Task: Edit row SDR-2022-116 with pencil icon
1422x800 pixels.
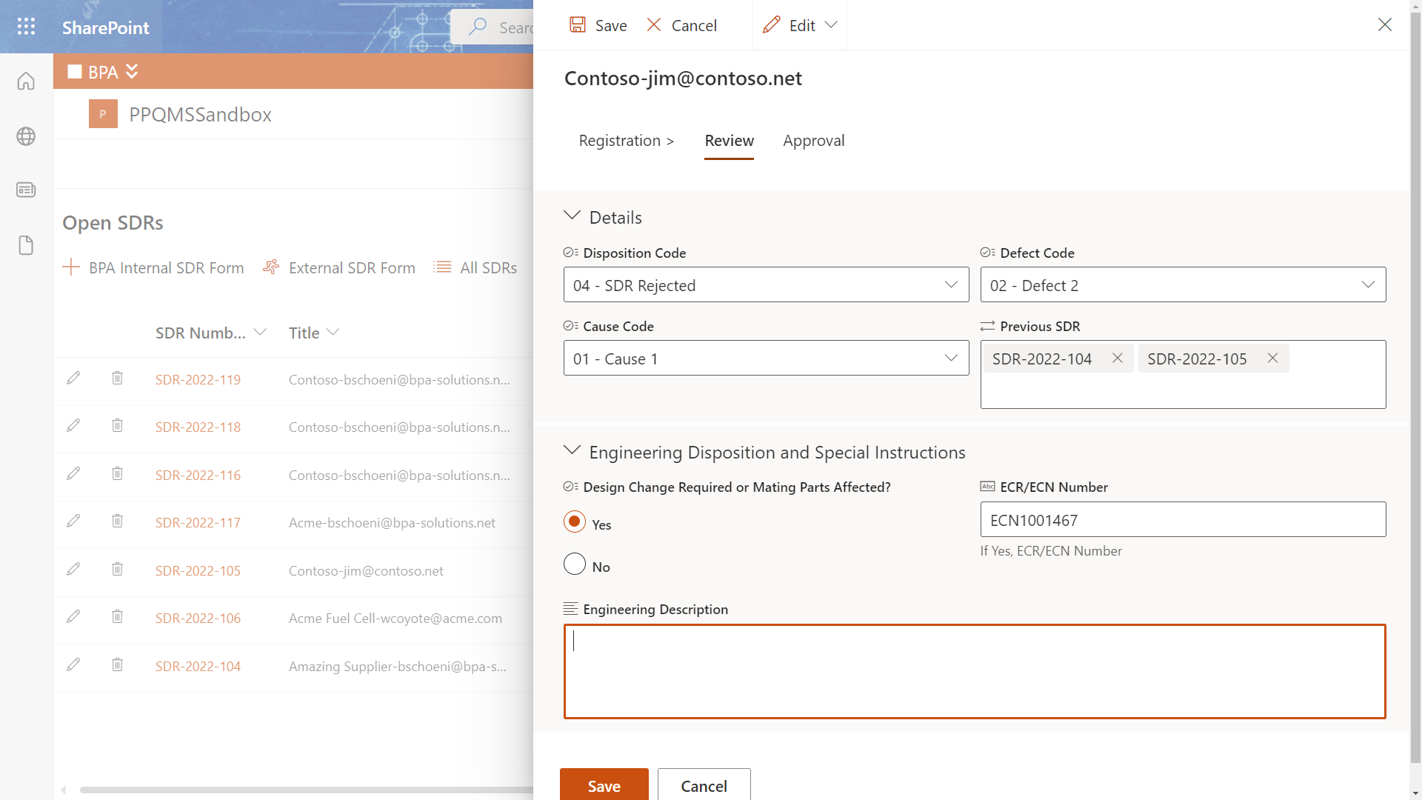Action: click(x=73, y=473)
